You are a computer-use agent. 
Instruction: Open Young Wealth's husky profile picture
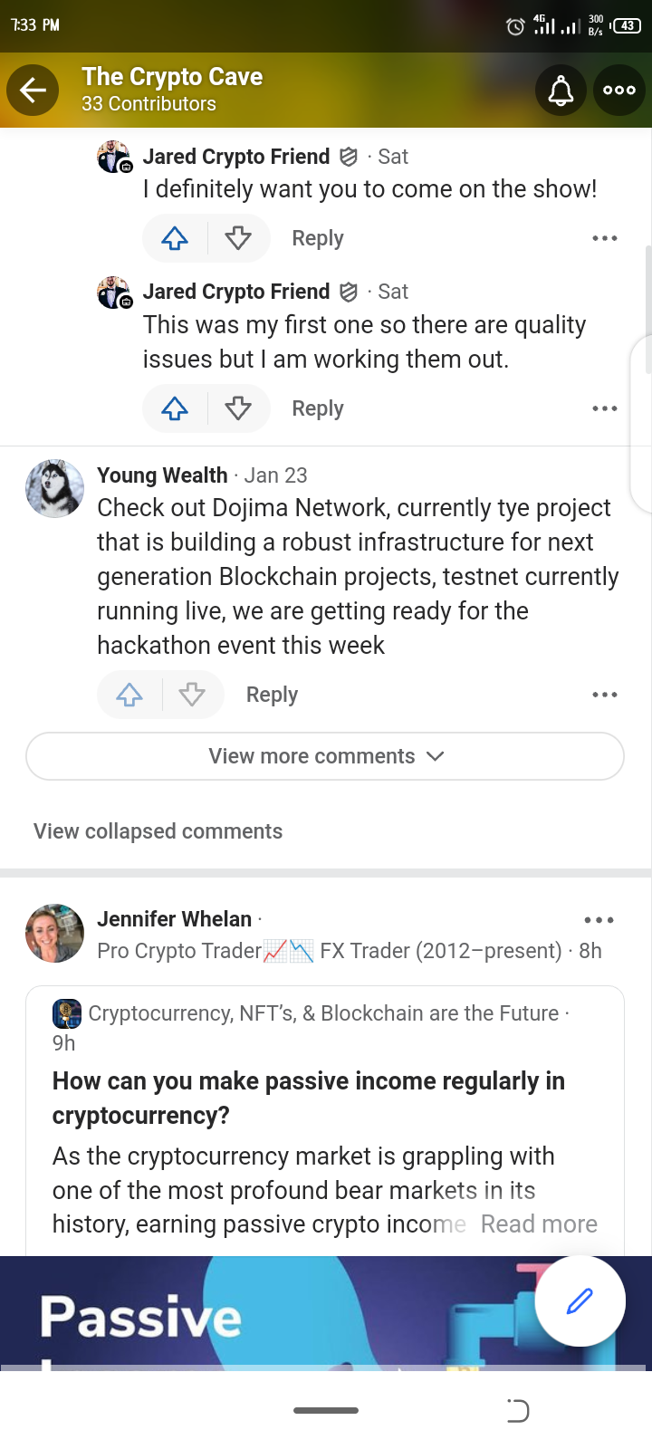[54, 488]
